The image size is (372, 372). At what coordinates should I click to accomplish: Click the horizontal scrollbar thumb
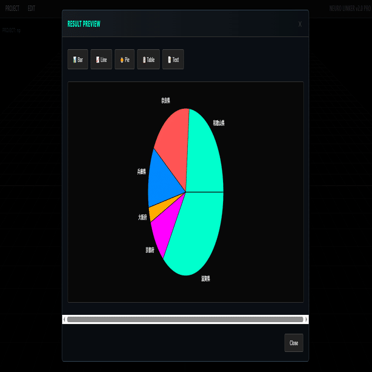[185, 319]
